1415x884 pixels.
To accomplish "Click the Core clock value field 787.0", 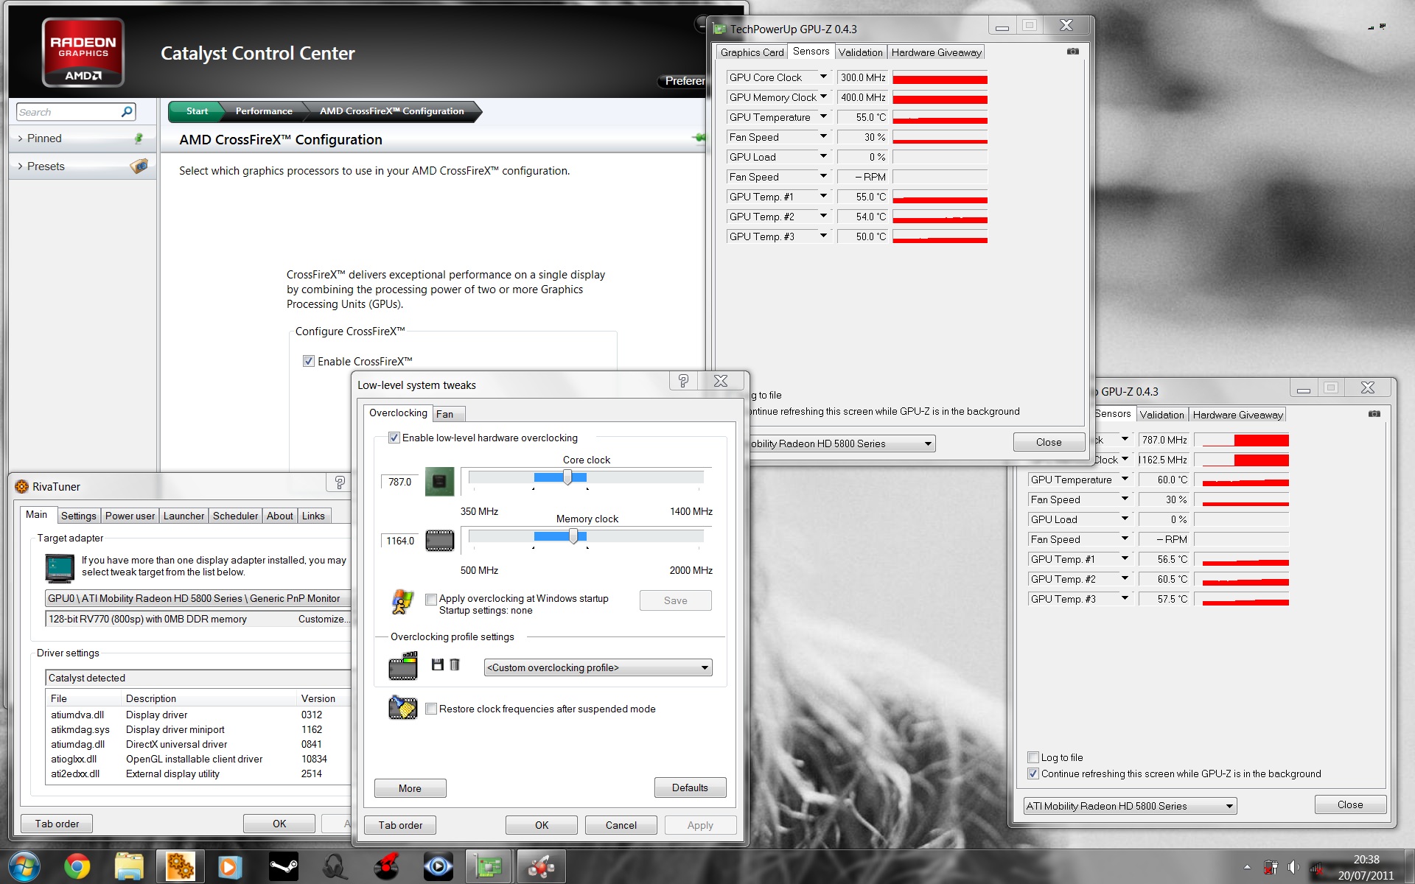I will point(399,482).
